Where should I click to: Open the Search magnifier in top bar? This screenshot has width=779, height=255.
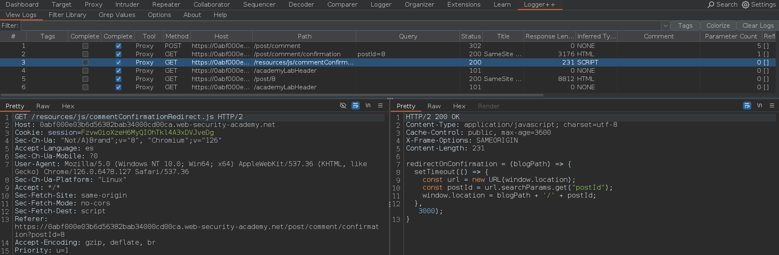711,5
